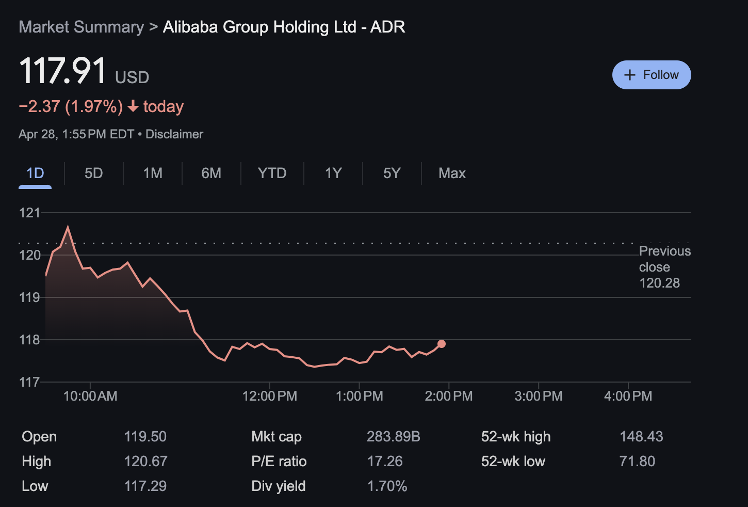Image resolution: width=748 pixels, height=507 pixels.
Task: Select the Max time range tab
Action: point(452,173)
